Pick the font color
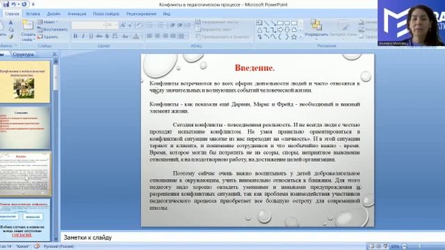This screenshot has width=445, height=250. [x=136, y=36]
